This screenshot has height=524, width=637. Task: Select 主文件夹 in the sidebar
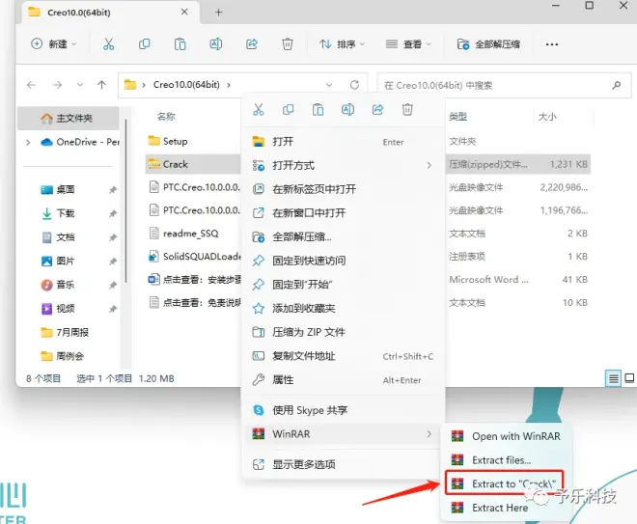click(69, 118)
